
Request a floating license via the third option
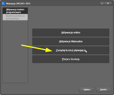click(x=71, y=50)
